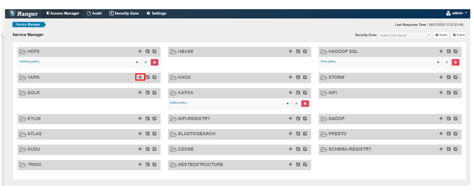Click the KYLIN export icon
The image size is (474, 191).
point(154,119)
